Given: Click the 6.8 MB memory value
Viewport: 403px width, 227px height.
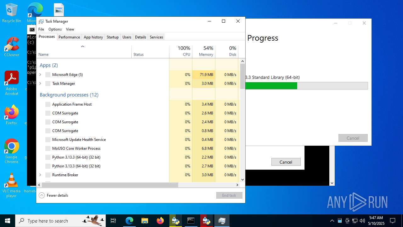Looking at the screenshot, I should [x=207, y=148].
